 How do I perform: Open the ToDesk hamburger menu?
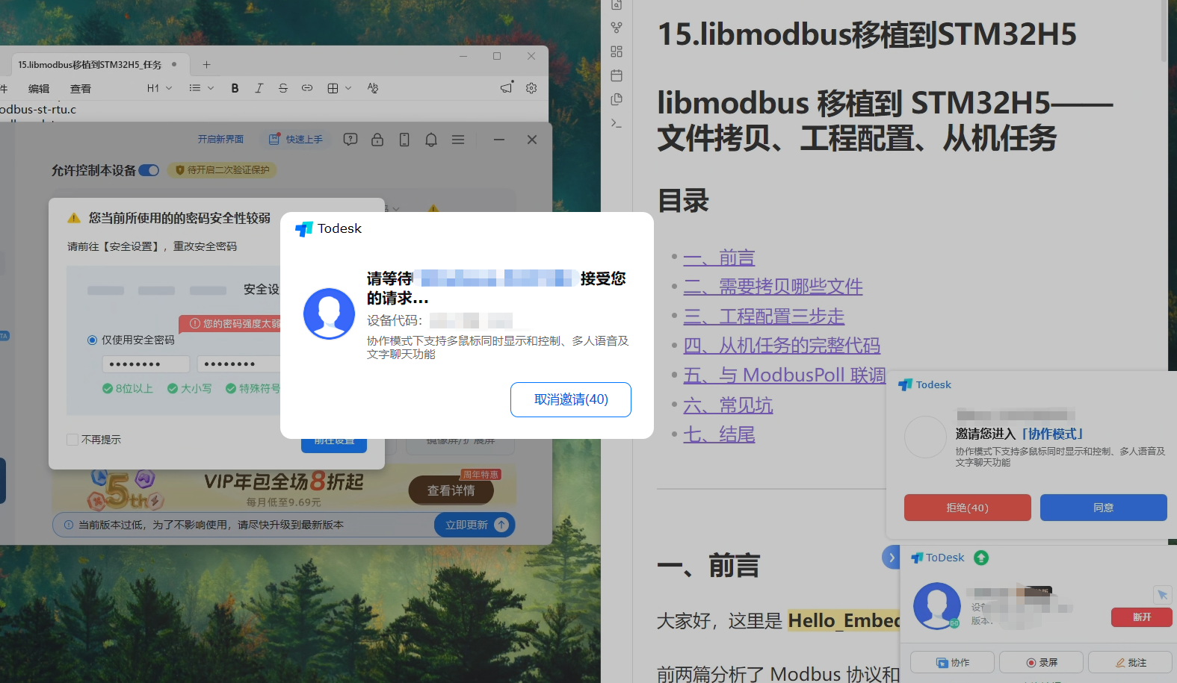458,140
